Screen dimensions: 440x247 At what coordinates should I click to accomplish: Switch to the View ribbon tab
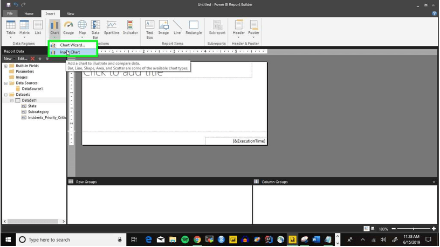[71, 13]
